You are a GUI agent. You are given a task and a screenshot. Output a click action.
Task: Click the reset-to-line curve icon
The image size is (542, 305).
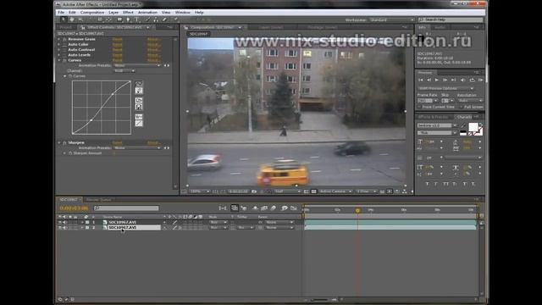pos(139,123)
